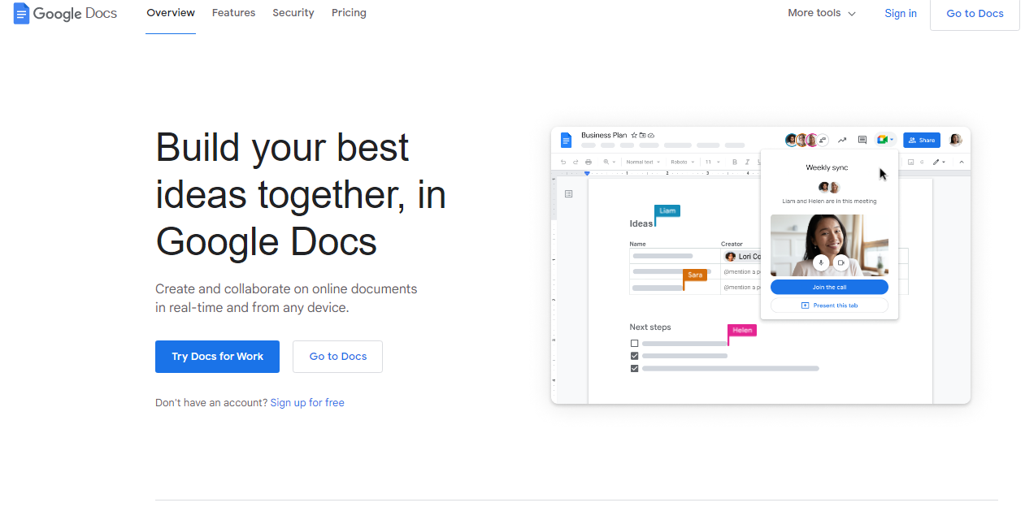Click the additional collaborators icon after avatars
The image size is (1025, 507).
pyautogui.click(x=823, y=140)
